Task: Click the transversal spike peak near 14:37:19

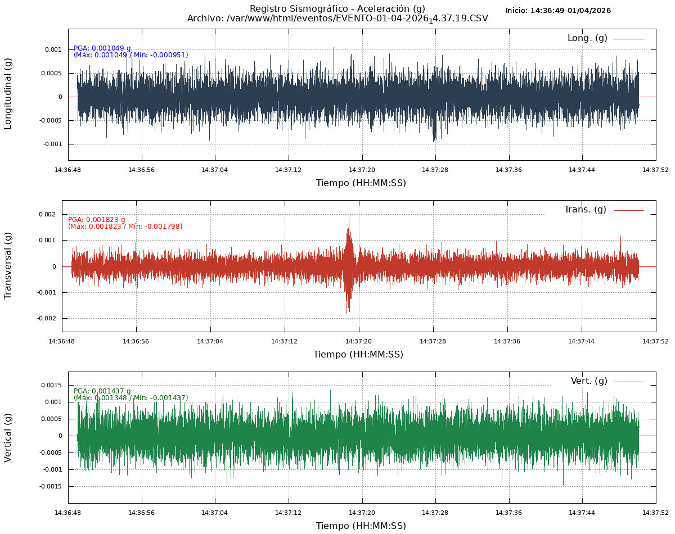Action: pyautogui.click(x=349, y=220)
